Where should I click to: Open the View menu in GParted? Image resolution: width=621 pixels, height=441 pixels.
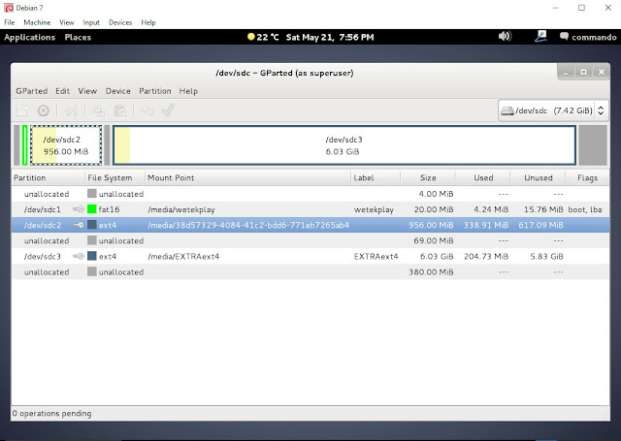[87, 91]
